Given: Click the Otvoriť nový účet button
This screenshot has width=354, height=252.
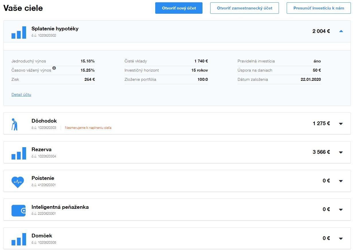Looking at the screenshot, I should (x=179, y=8).
